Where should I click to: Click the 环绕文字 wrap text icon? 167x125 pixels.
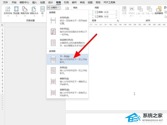[x=132, y=9]
